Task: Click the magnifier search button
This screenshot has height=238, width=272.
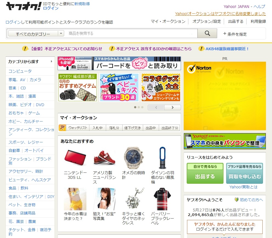Action: pyautogui.click(x=207, y=33)
